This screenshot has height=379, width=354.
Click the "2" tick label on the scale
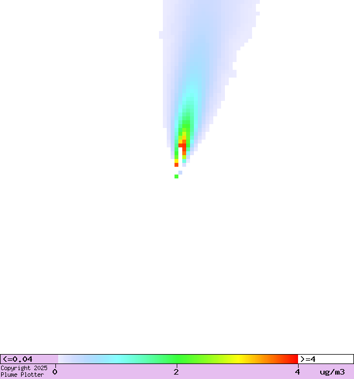[x=176, y=372]
